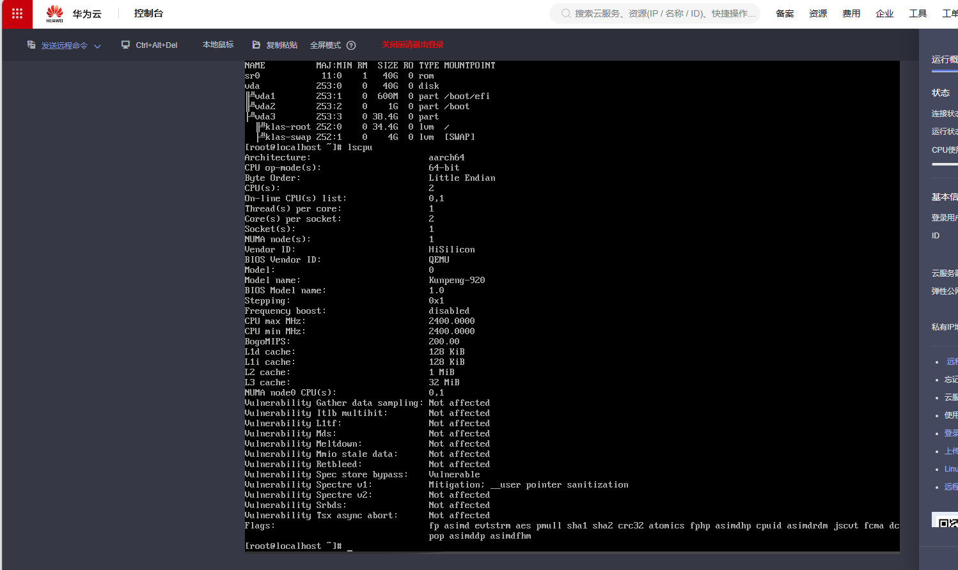Click the QR code thumbnail
The width and height of the screenshot is (958, 570).
tap(945, 520)
